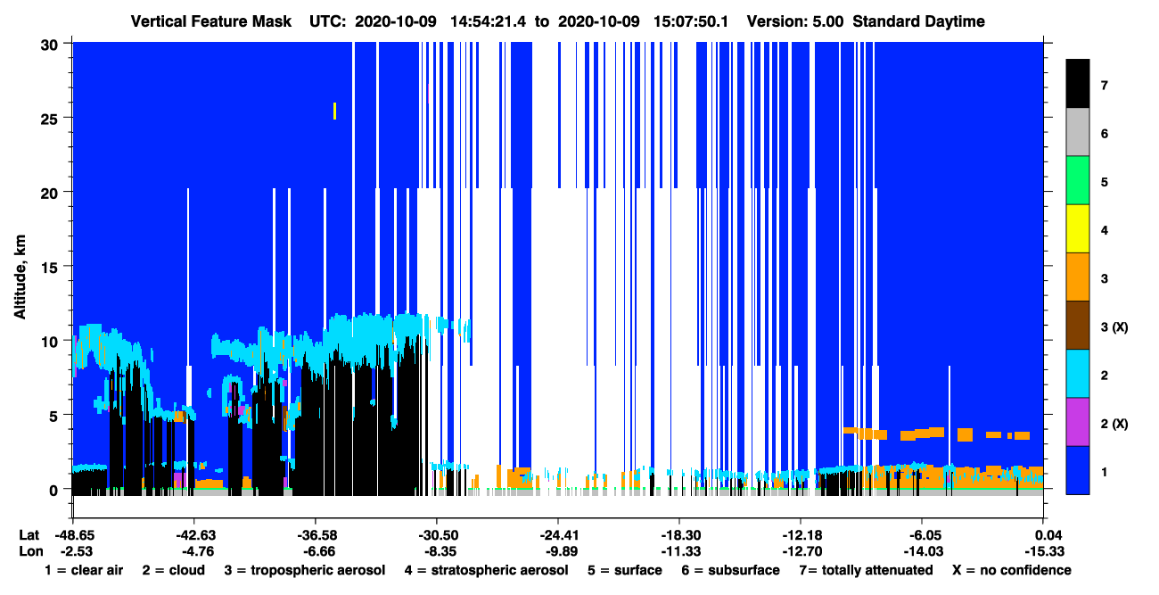This screenshot has width=1159, height=595.
Task: Click the purple 2 (X) colorbar swatch
Action: [1078, 422]
